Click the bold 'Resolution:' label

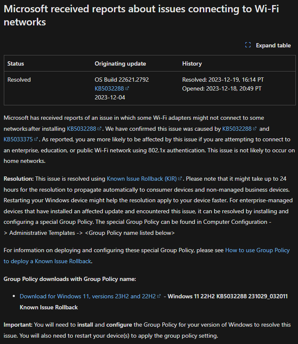tap(19, 179)
